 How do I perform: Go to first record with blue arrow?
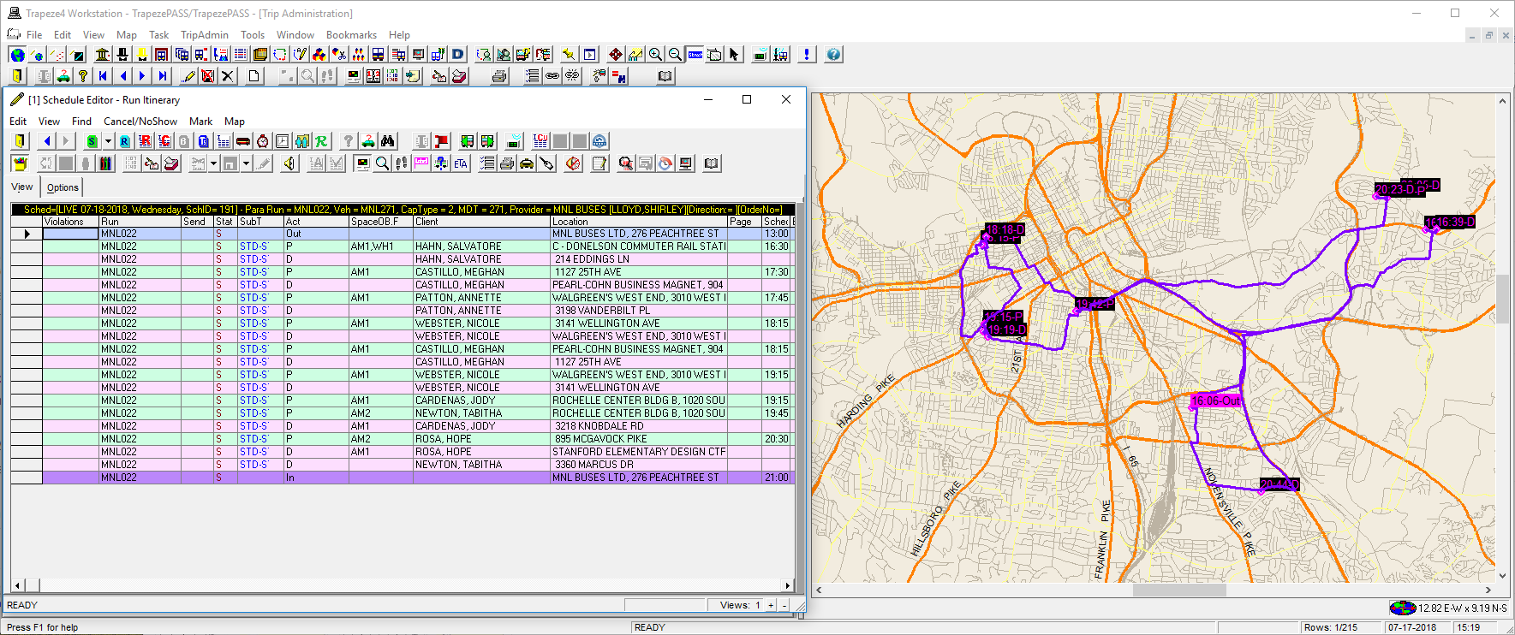[103, 76]
